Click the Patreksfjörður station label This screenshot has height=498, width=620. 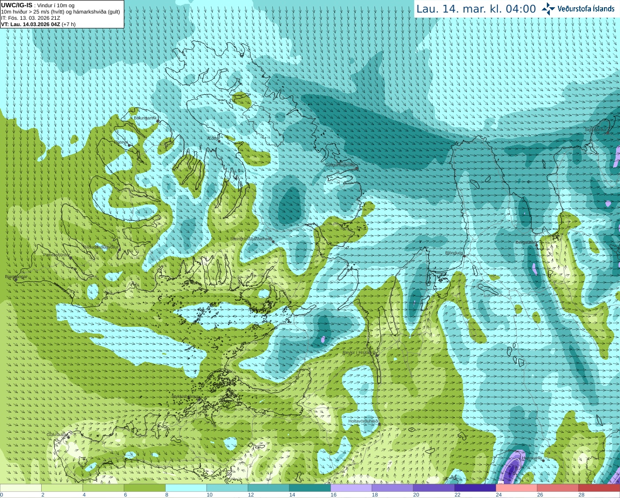pos(56,254)
